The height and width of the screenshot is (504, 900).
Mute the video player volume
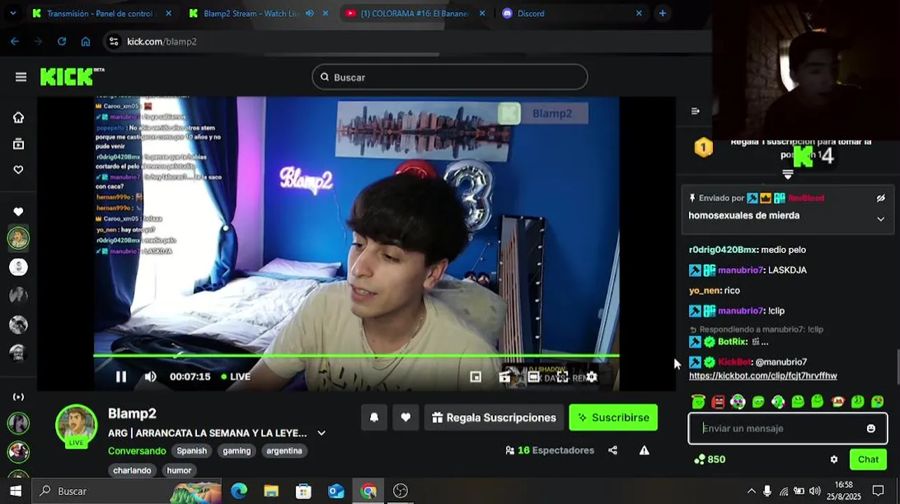(x=150, y=377)
